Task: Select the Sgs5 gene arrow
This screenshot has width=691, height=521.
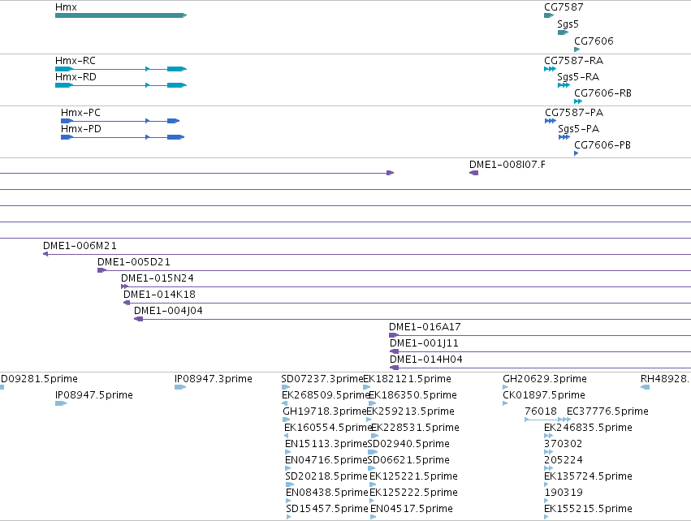Action: tap(564, 32)
